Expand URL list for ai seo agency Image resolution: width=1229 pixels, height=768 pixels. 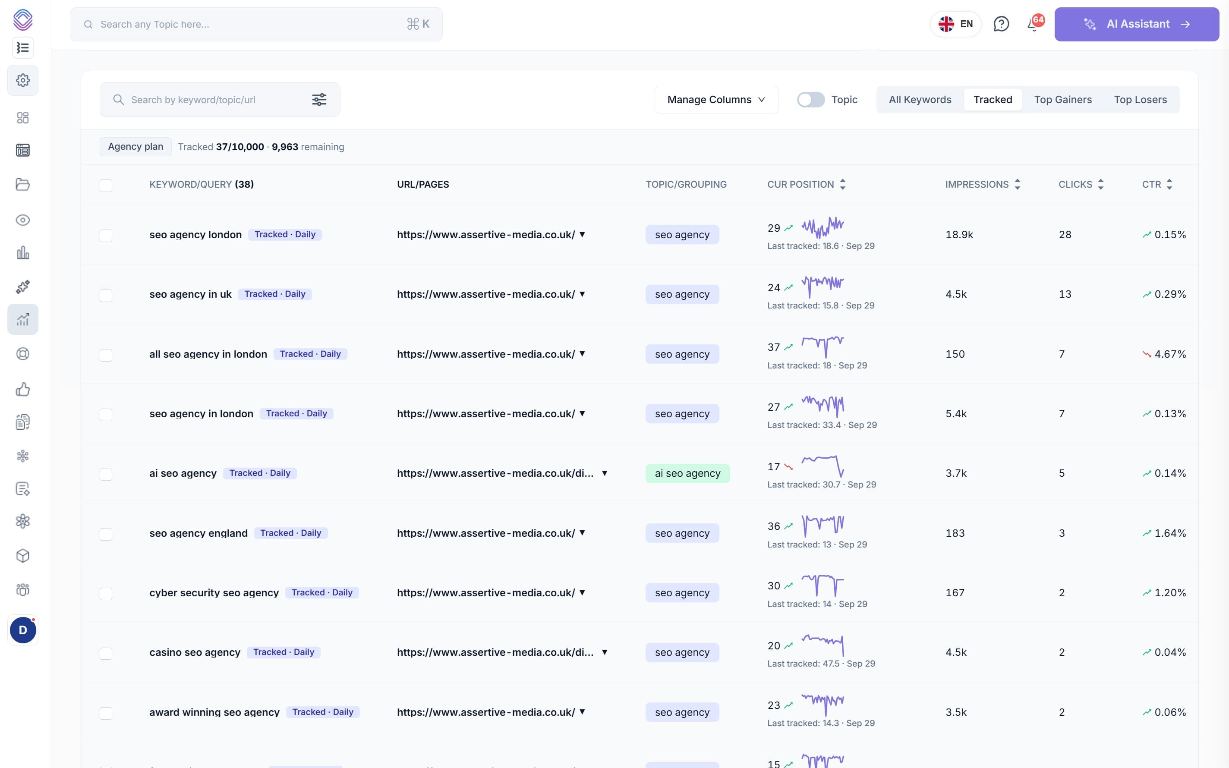tap(604, 473)
